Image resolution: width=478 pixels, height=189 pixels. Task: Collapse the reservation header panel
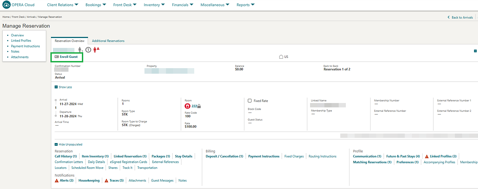point(475,51)
